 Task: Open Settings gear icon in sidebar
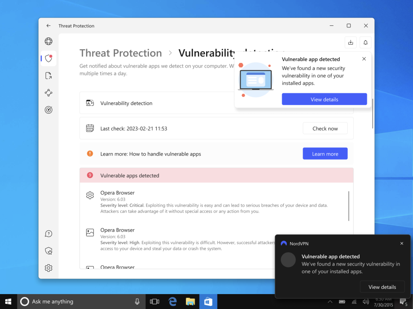pyautogui.click(x=48, y=268)
